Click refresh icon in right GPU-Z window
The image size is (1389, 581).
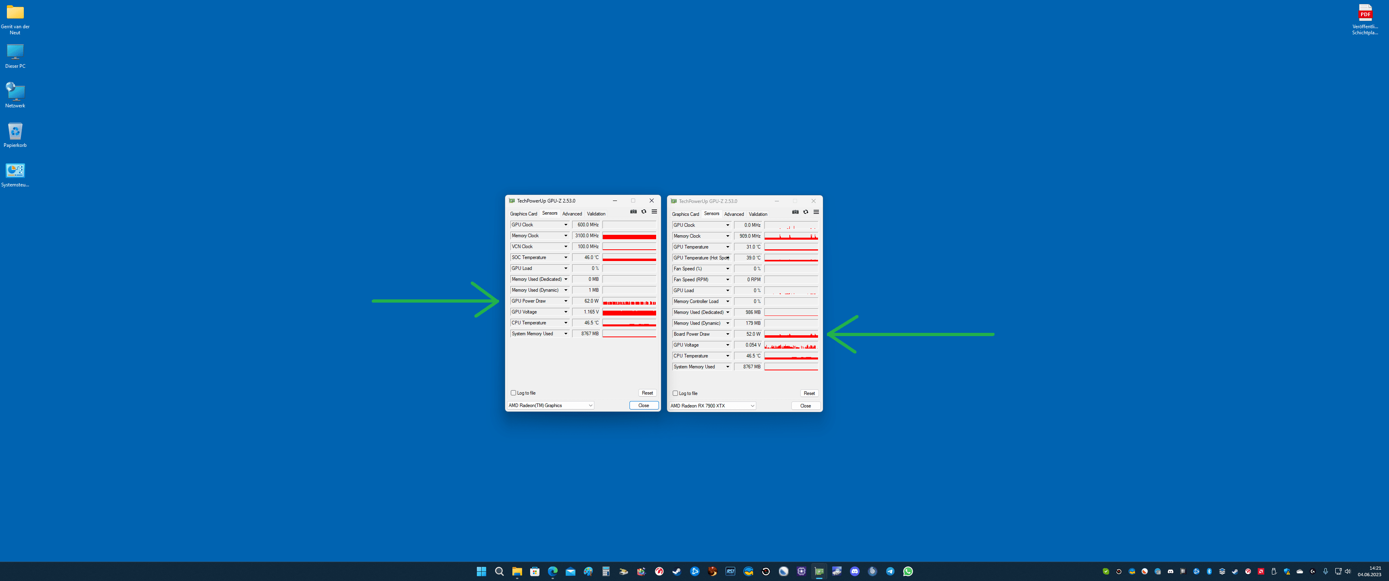pyautogui.click(x=806, y=212)
